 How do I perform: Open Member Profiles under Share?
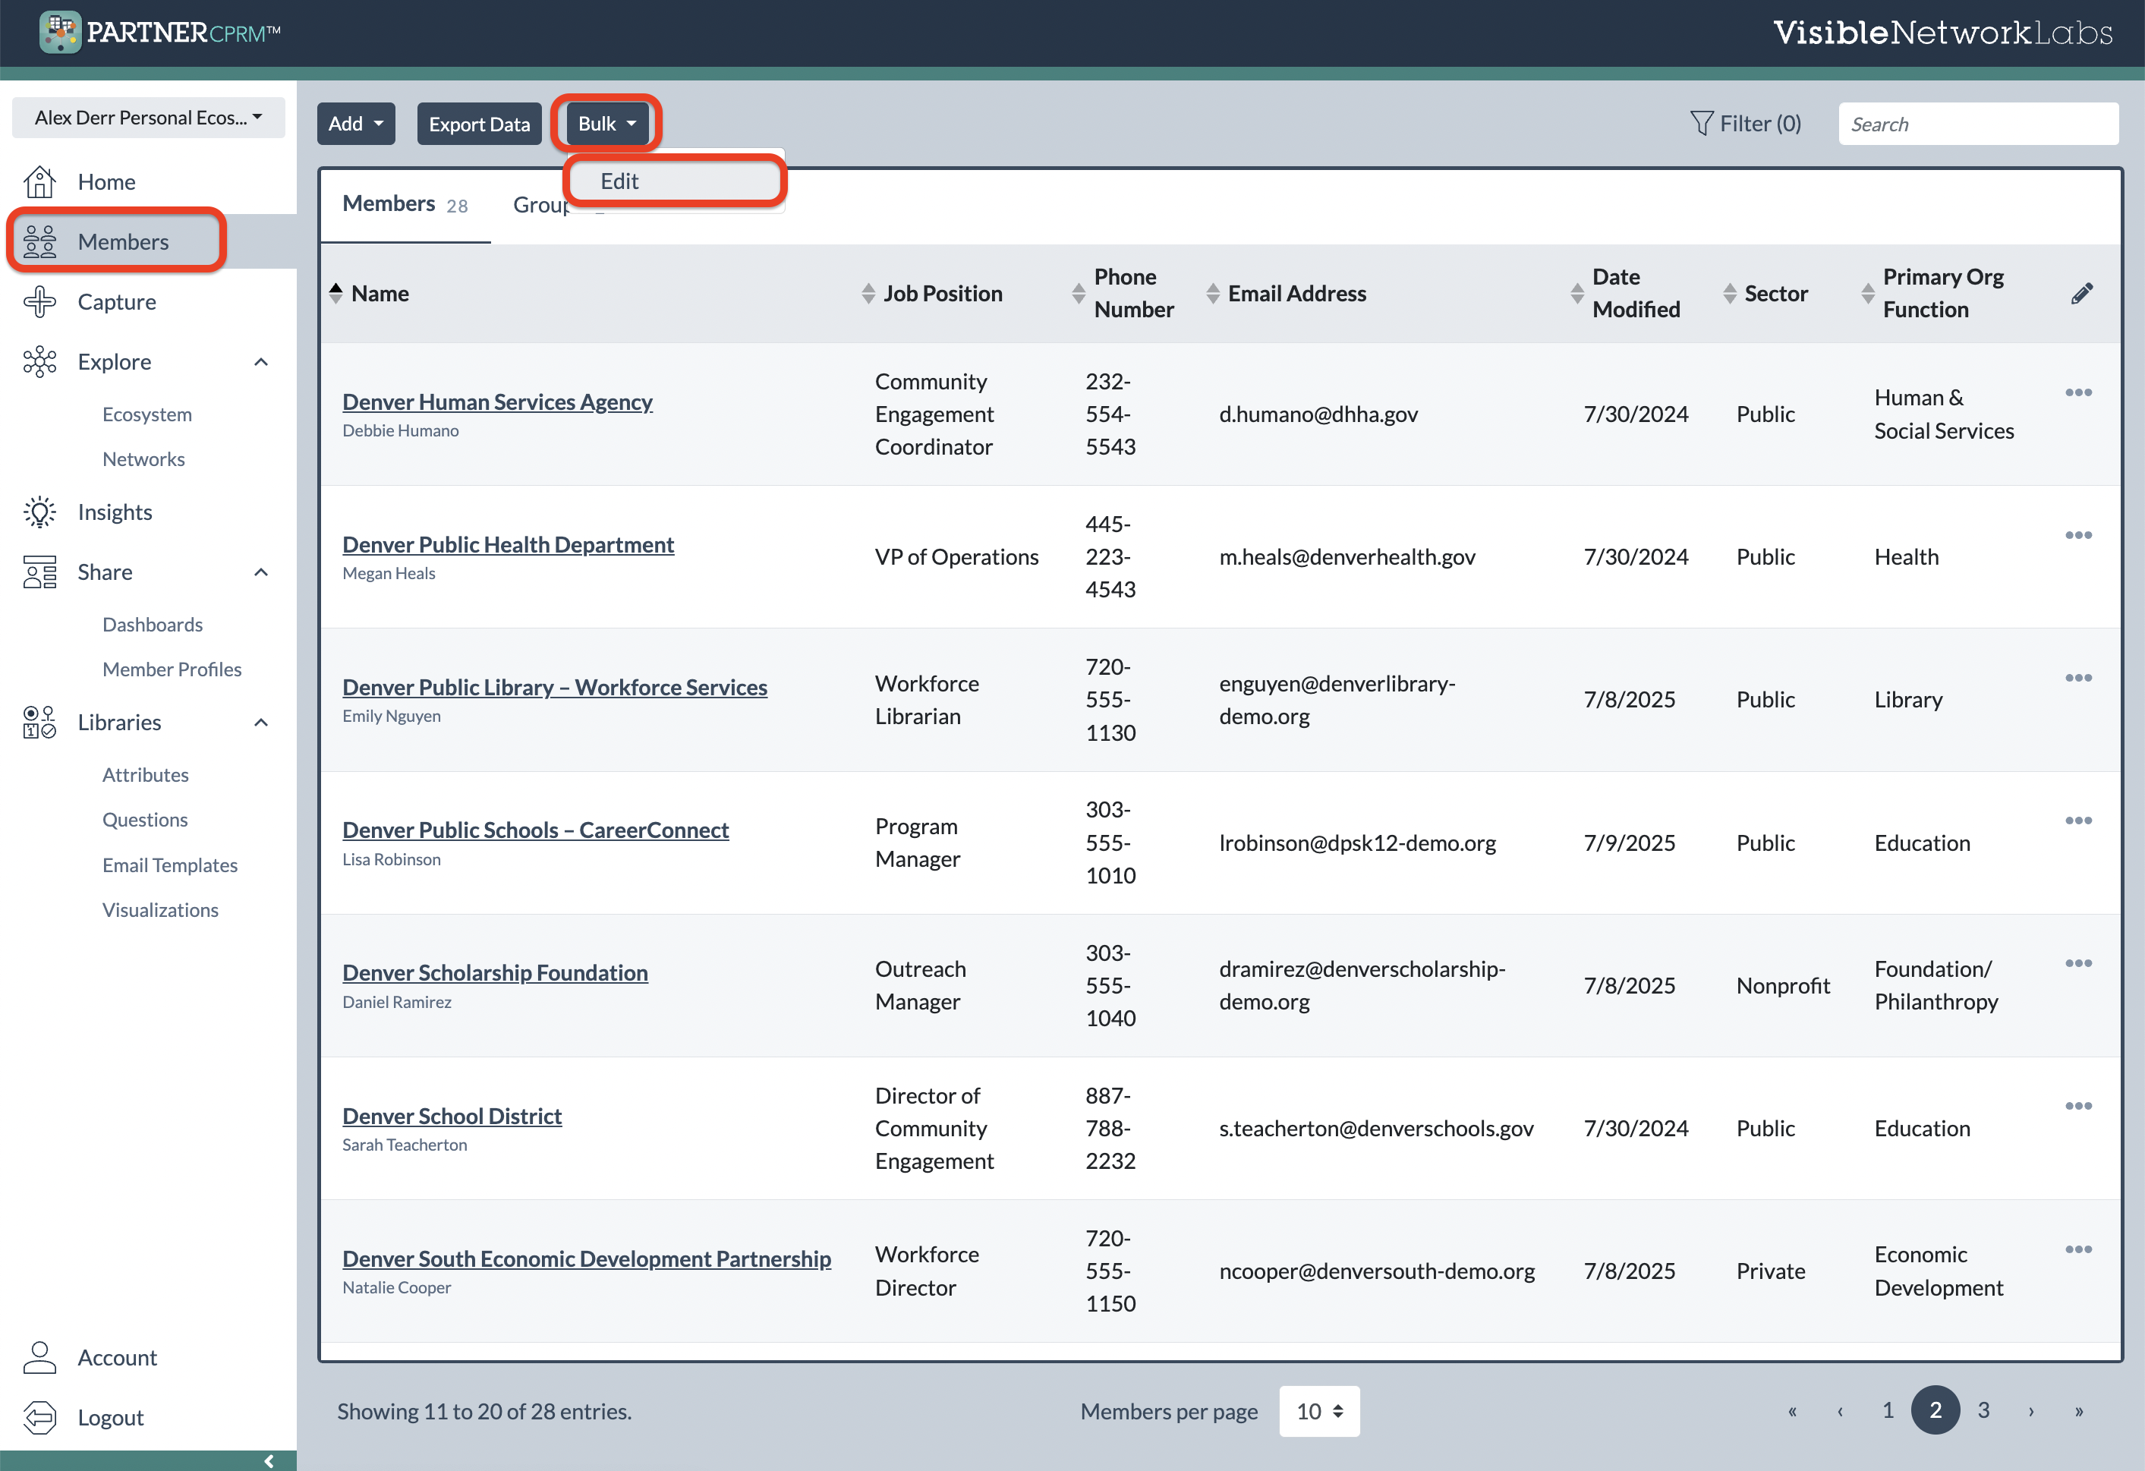point(172,669)
